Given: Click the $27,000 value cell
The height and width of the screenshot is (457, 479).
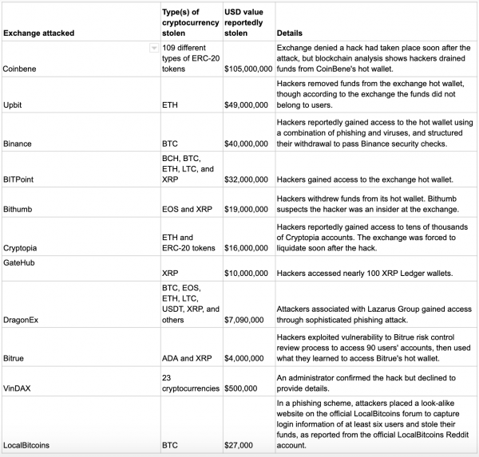Looking at the screenshot, I should (249, 424).
